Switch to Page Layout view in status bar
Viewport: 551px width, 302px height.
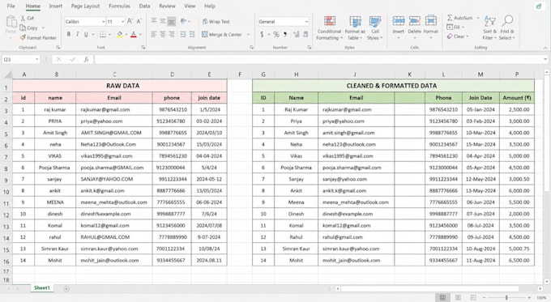pyautogui.click(x=458, y=297)
